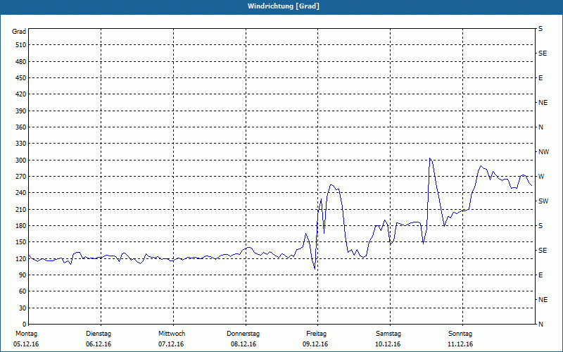Select the 30 y-axis value
Viewport: 563px width, 352px height.
point(23,308)
